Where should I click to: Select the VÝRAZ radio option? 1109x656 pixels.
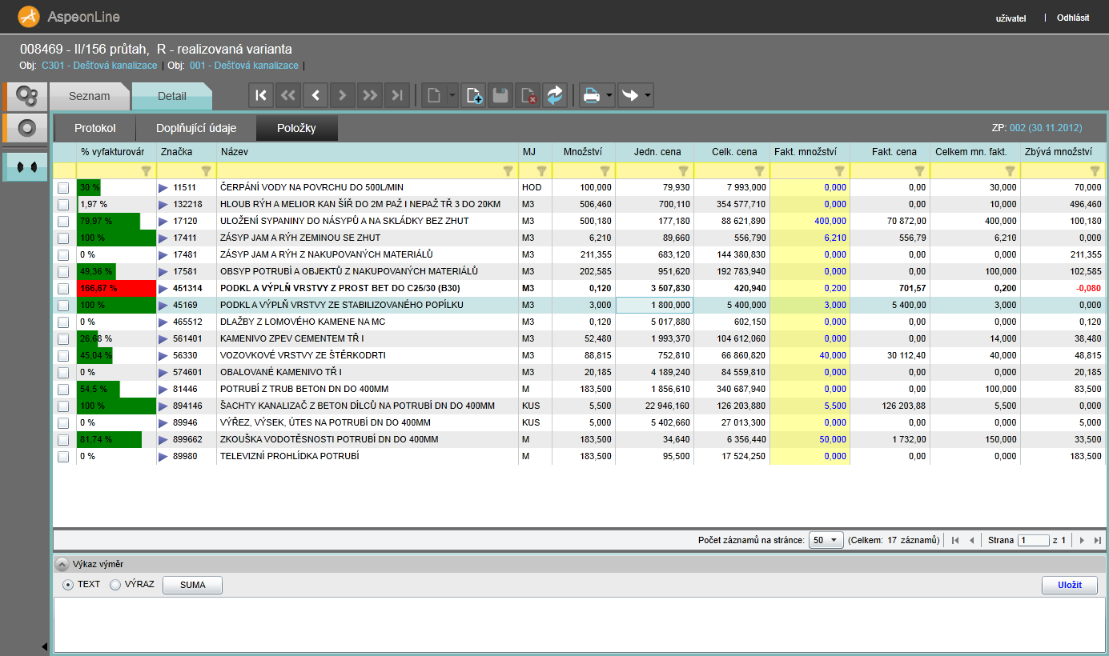(115, 585)
